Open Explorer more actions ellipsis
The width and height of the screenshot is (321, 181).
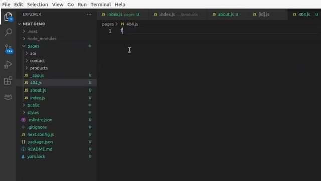tap(89, 15)
